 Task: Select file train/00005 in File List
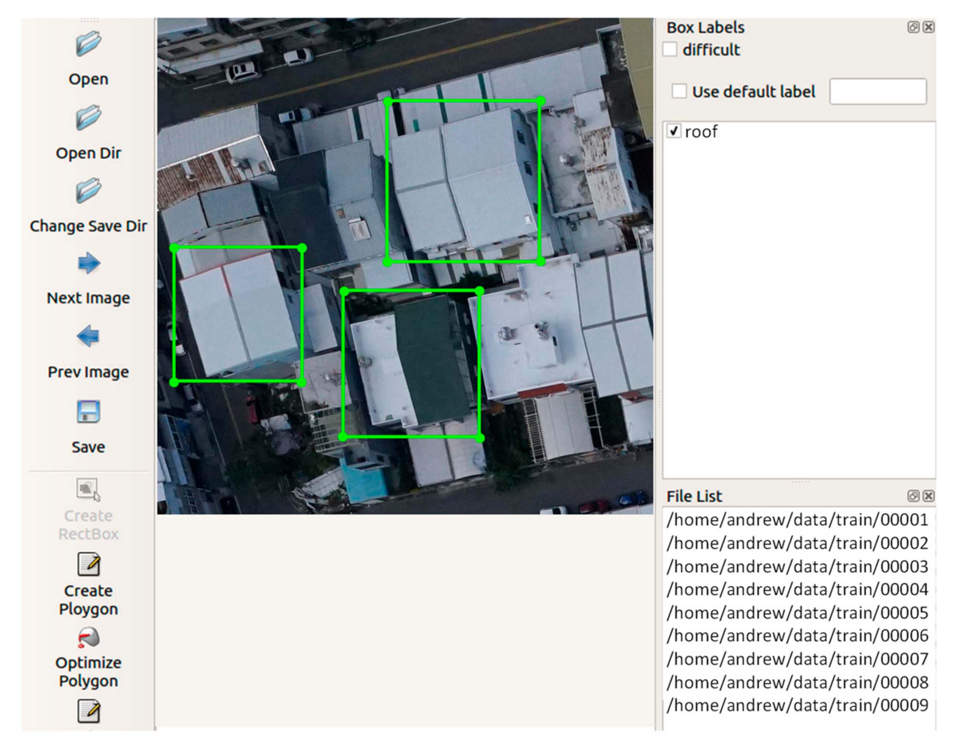coord(797,613)
